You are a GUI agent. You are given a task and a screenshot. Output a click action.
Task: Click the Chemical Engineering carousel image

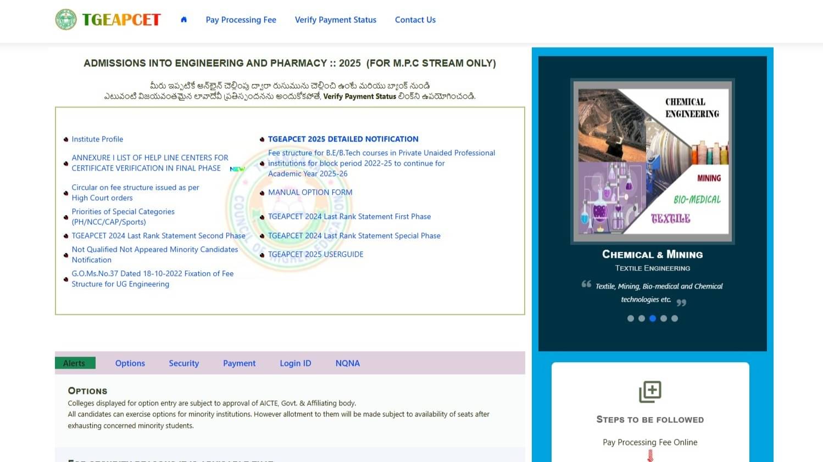coord(652,160)
